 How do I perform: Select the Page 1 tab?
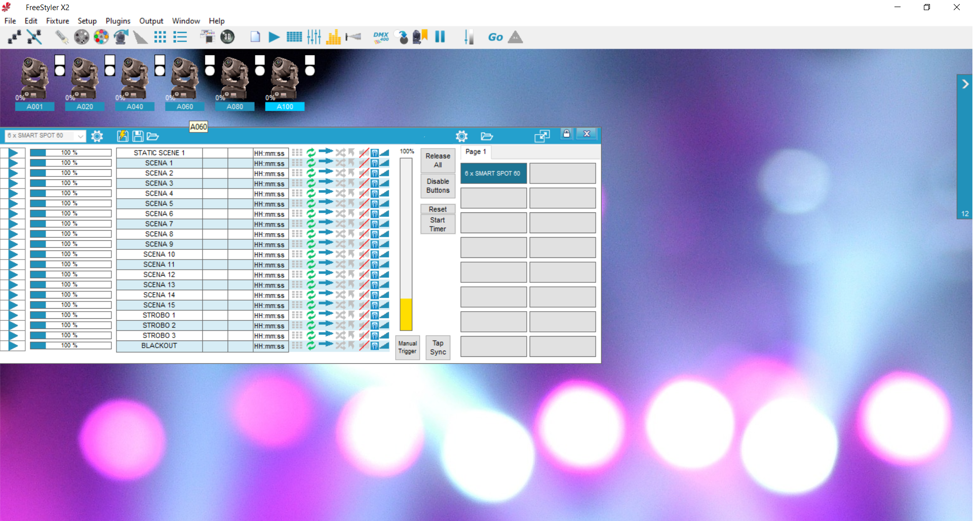point(476,152)
